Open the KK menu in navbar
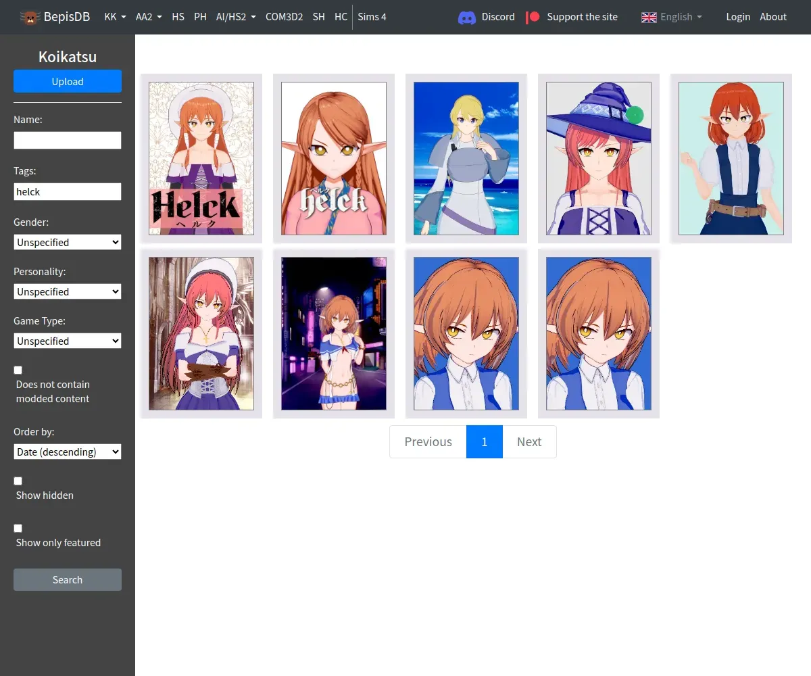The height and width of the screenshot is (676, 811). tap(115, 17)
